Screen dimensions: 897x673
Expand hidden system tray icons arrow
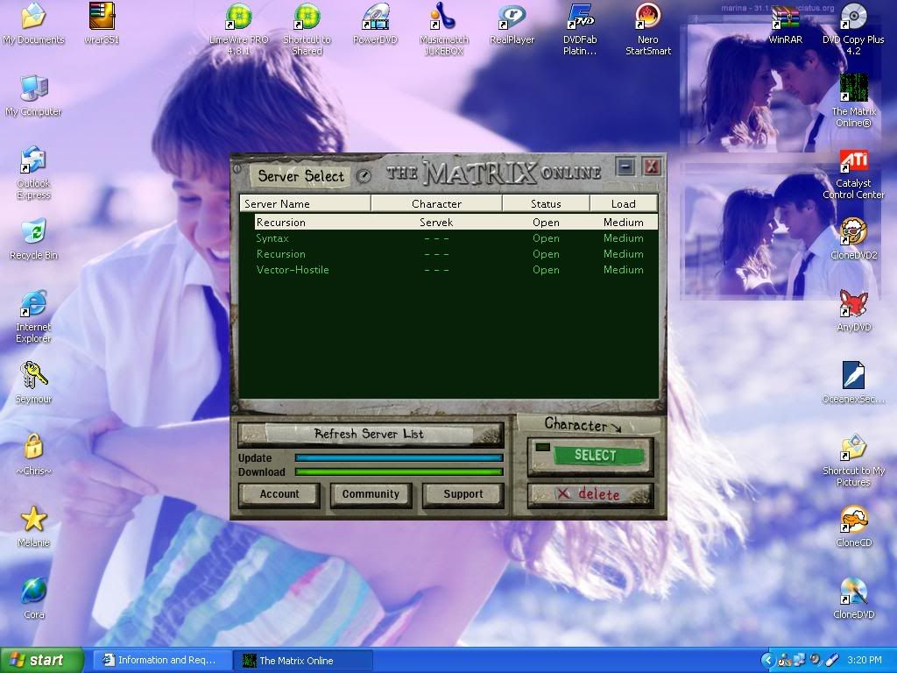coord(767,661)
